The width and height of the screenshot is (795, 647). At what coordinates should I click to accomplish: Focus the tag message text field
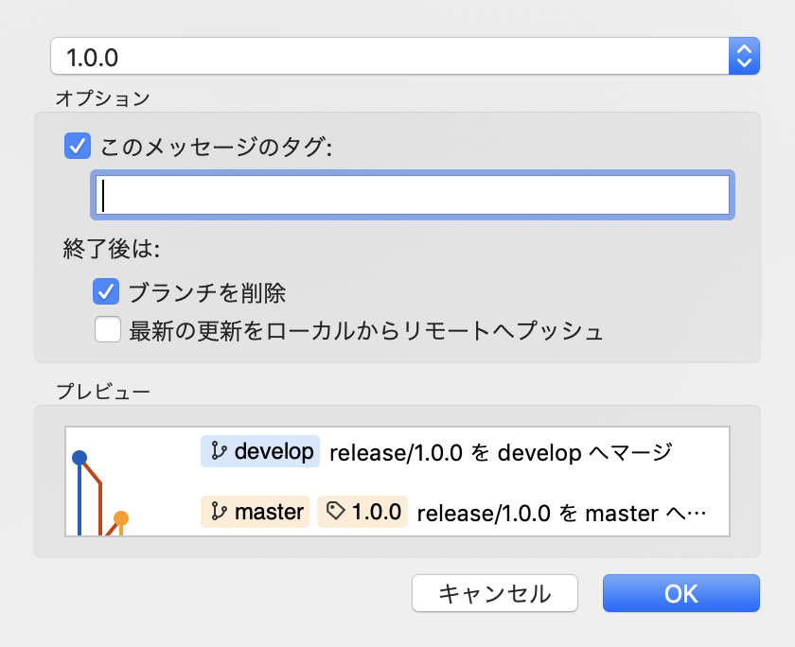tap(412, 196)
